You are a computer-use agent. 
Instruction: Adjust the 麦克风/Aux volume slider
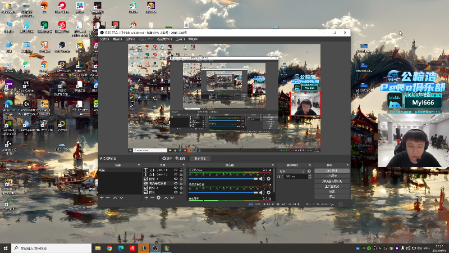click(223, 179)
